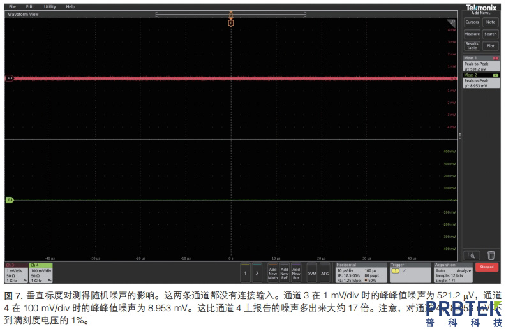Viewport: 506px width, 329px height.
Task: Click the DVM button
Action: tap(311, 273)
